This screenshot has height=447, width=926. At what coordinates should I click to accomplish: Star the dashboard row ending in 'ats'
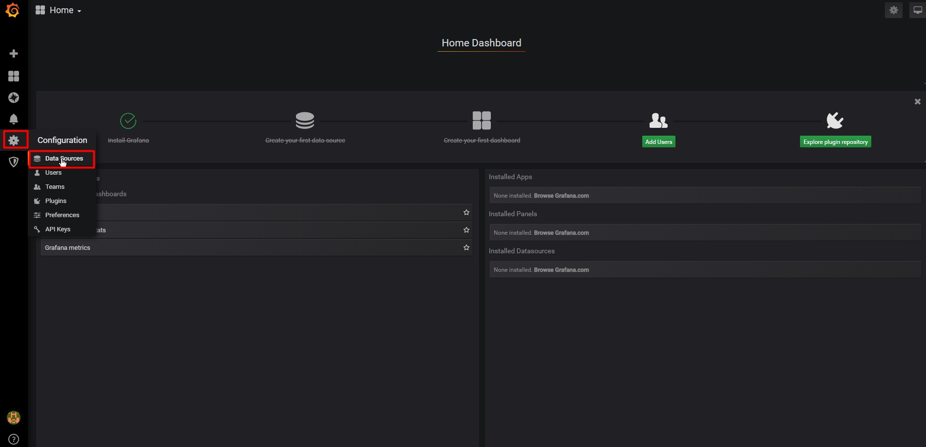coord(466,230)
